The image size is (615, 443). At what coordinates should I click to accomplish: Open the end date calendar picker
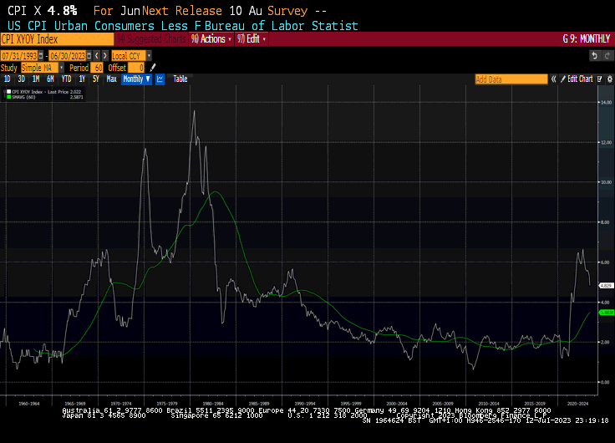(x=89, y=56)
